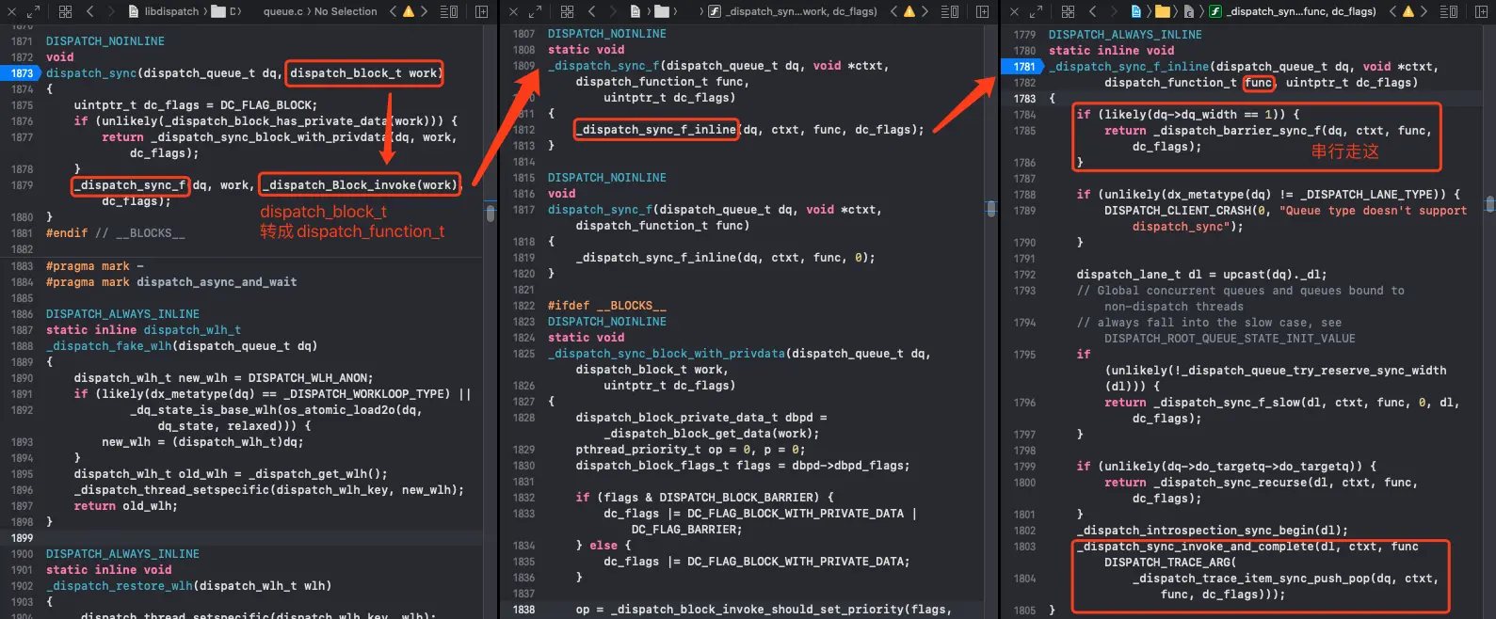Go back in middle pane history
The width and height of the screenshot is (1496, 619).
592,11
